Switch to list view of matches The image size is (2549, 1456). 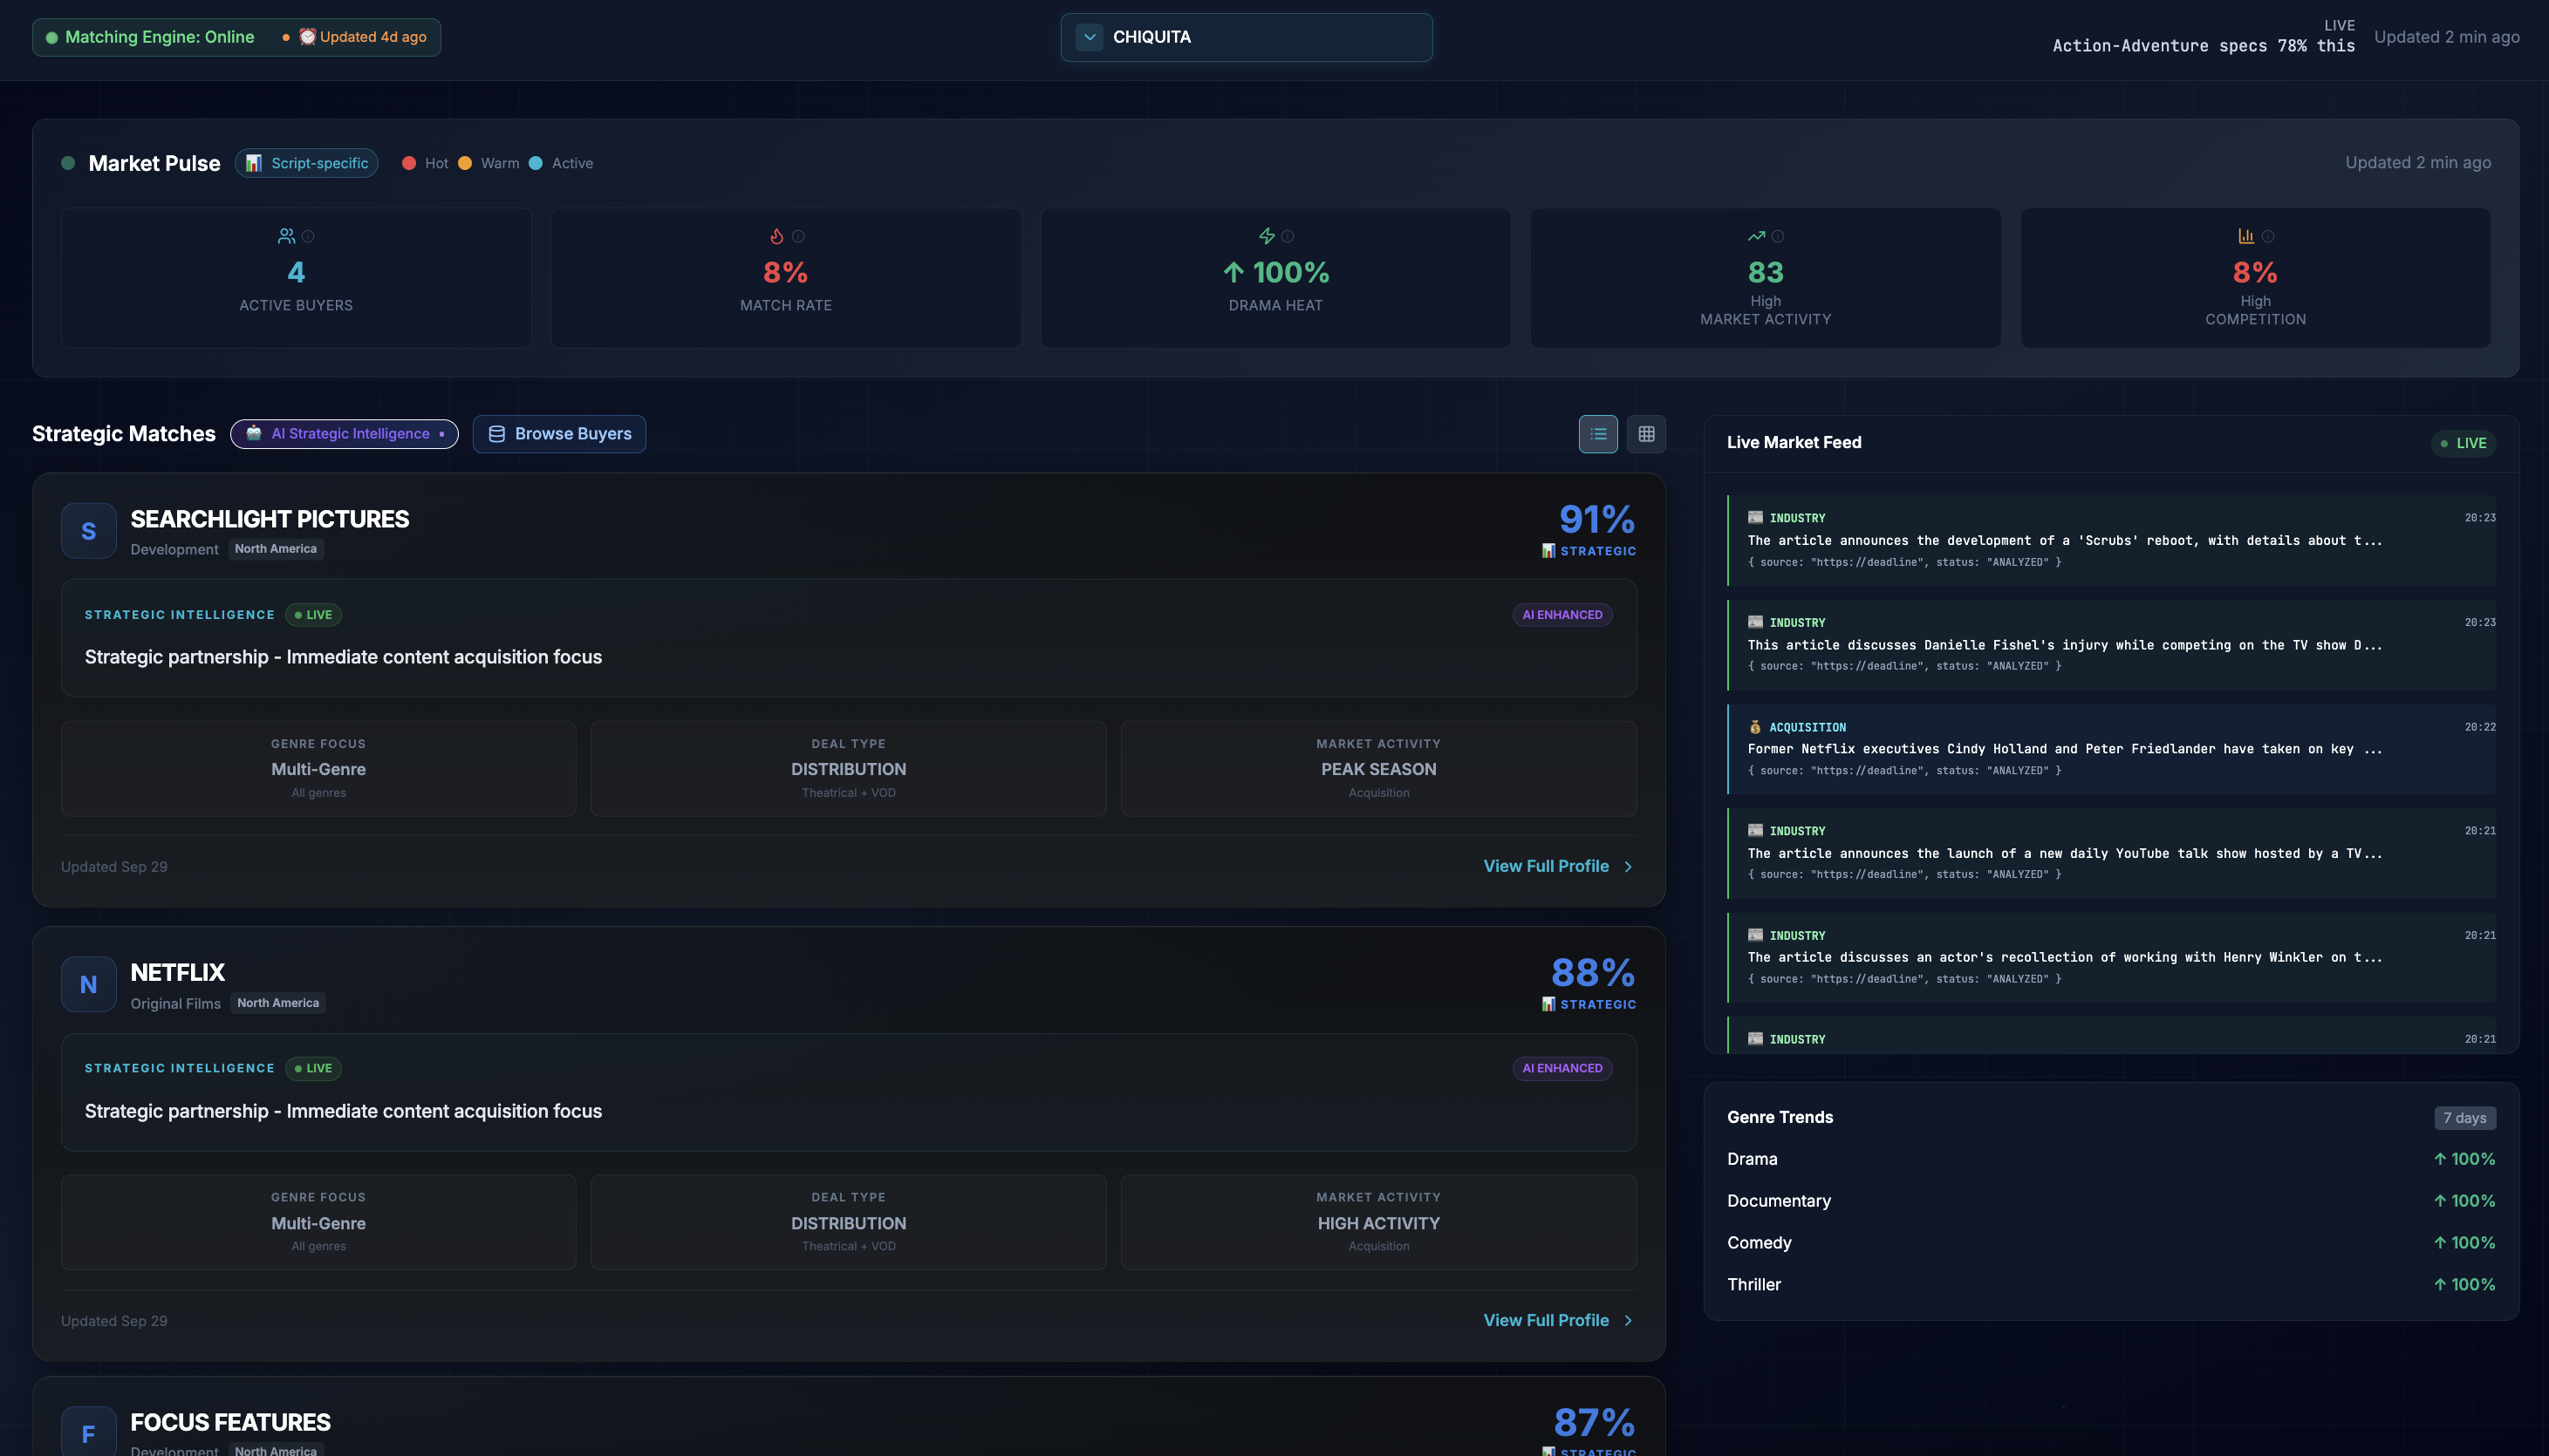[x=1597, y=434]
